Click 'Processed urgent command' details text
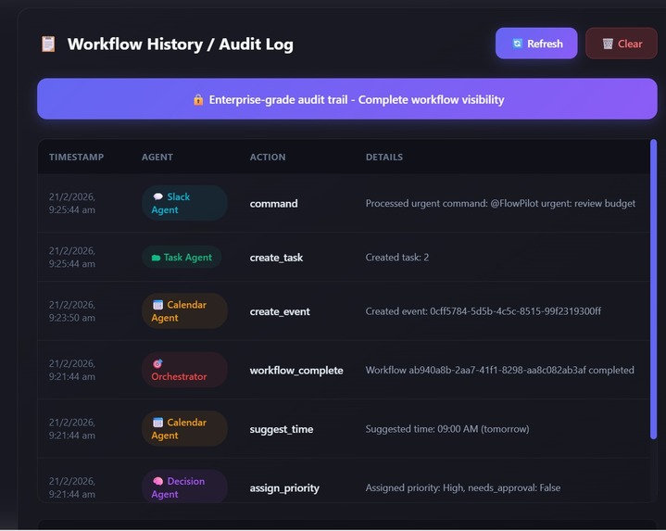 (x=500, y=204)
